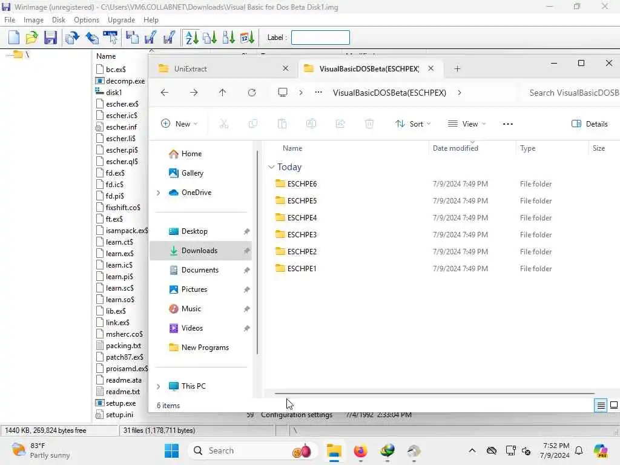The image size is (620, 465).
Task: Open Firefox from the taskbar
Action: [360, 450]
